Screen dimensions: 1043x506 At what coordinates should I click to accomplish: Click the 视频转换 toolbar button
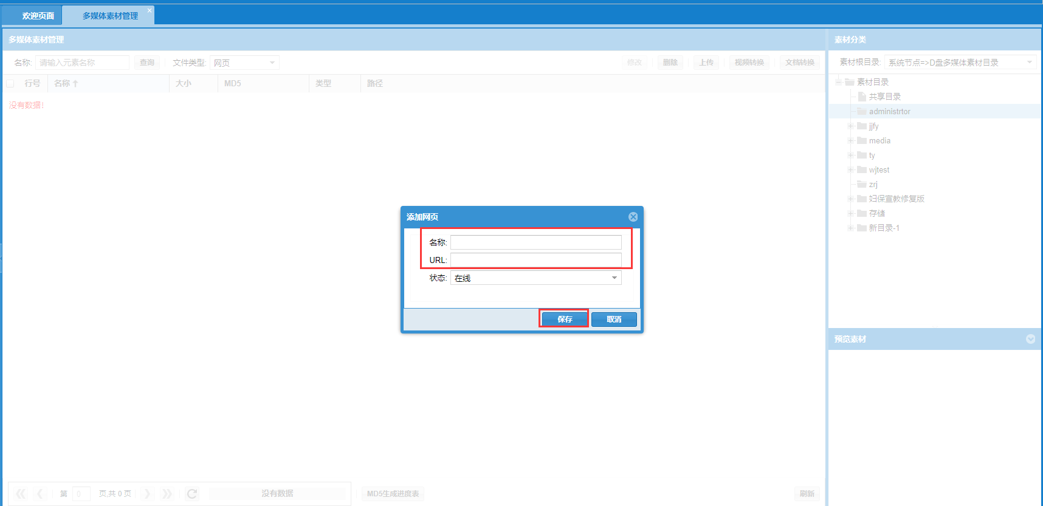(749, 63)
